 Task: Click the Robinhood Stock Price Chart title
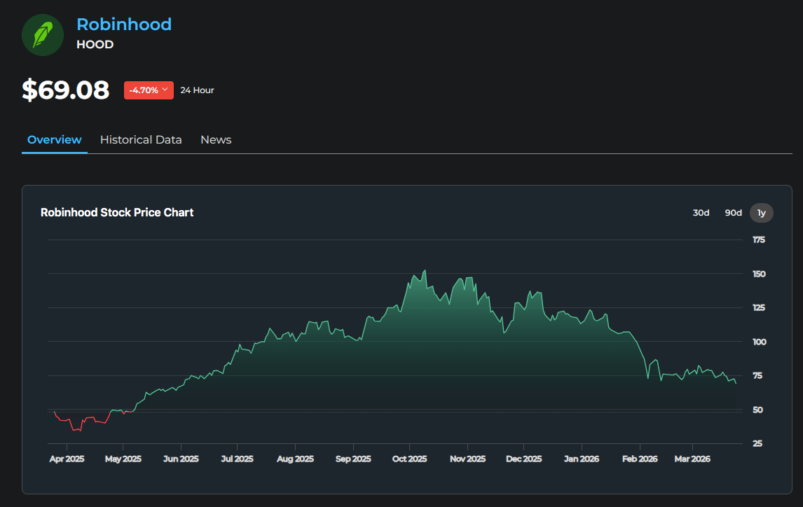(x=117, y=212)
